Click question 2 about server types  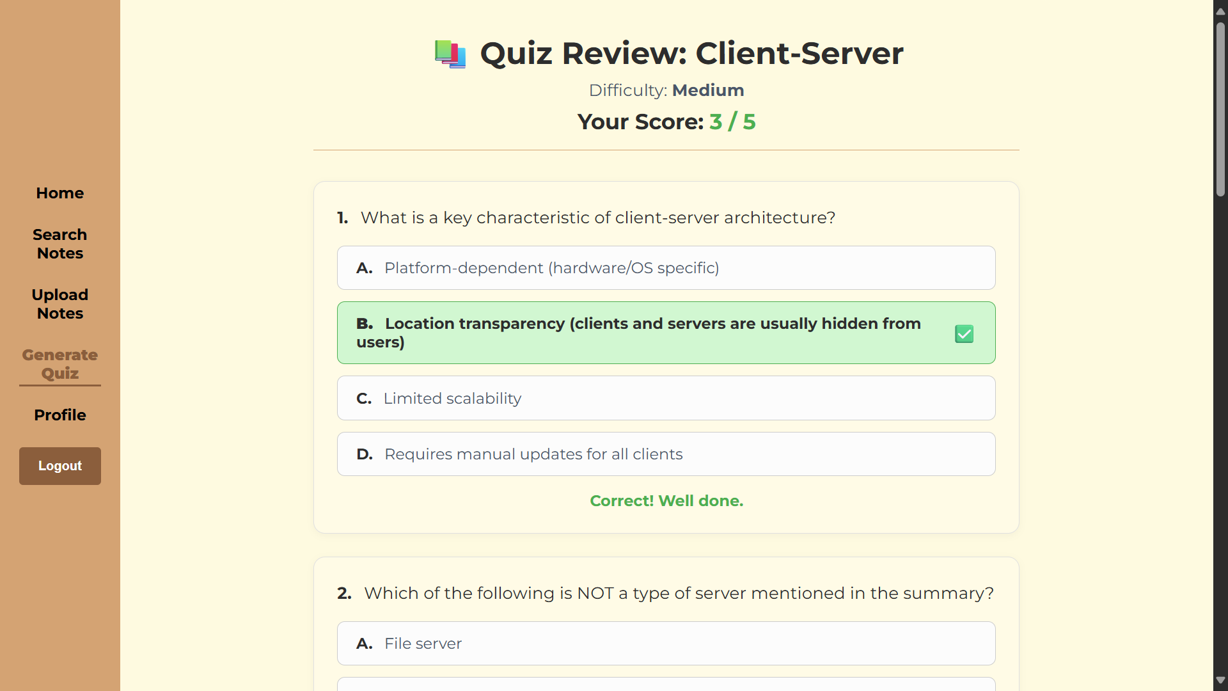(678, 593)
